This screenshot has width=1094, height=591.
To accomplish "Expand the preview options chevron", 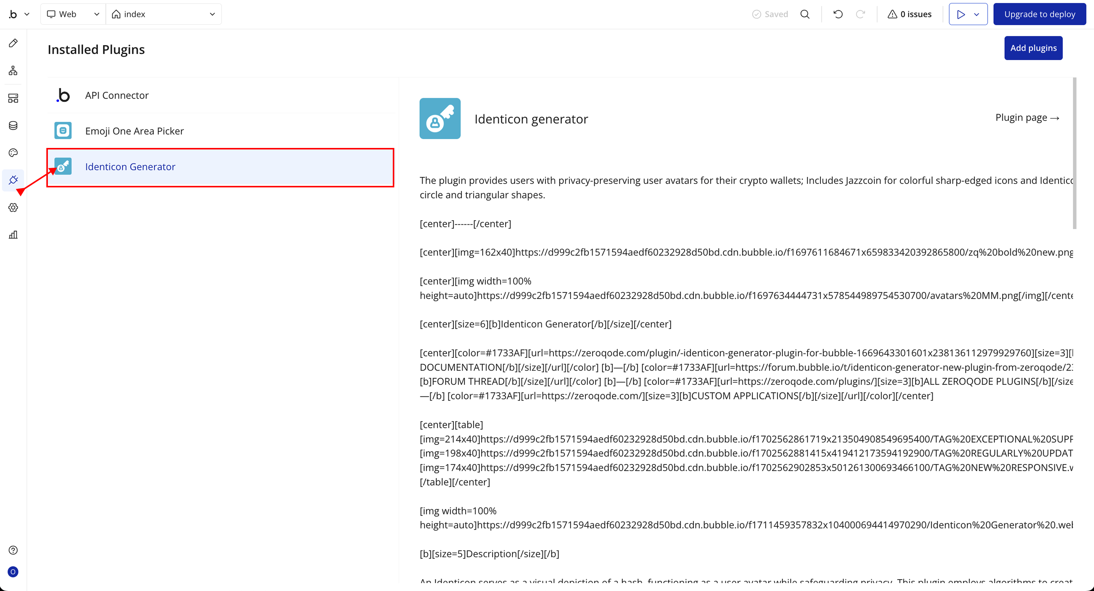I will point(976,14).
